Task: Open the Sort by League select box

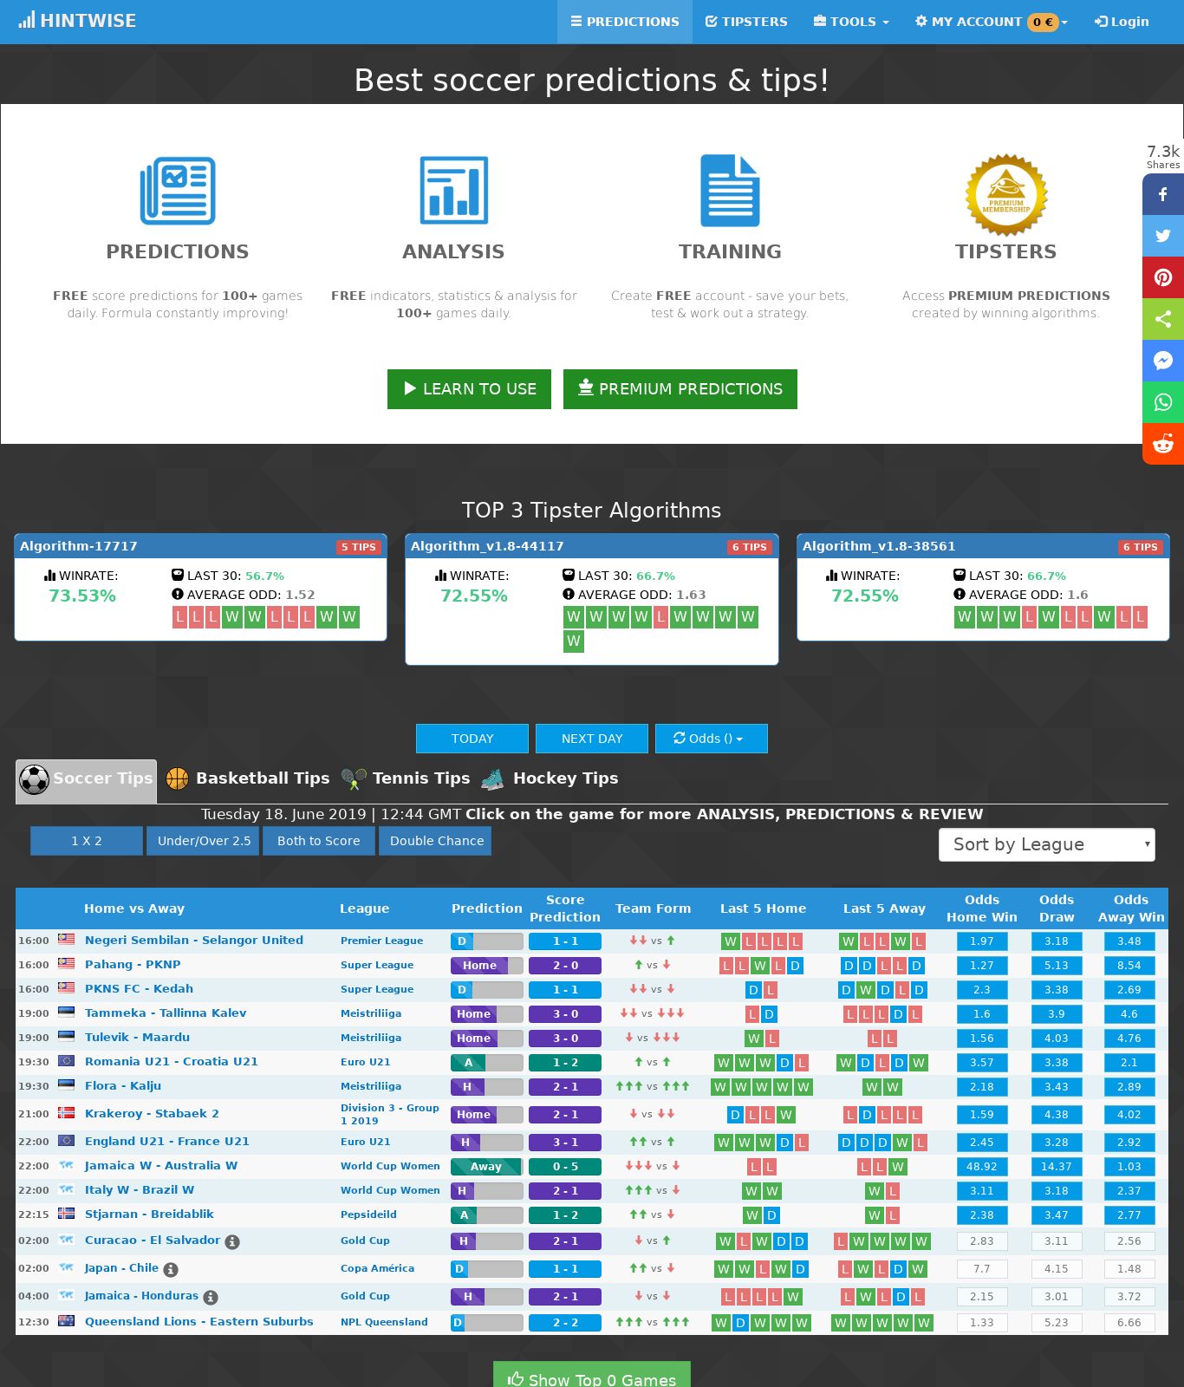Action: tap(1047, 844)
